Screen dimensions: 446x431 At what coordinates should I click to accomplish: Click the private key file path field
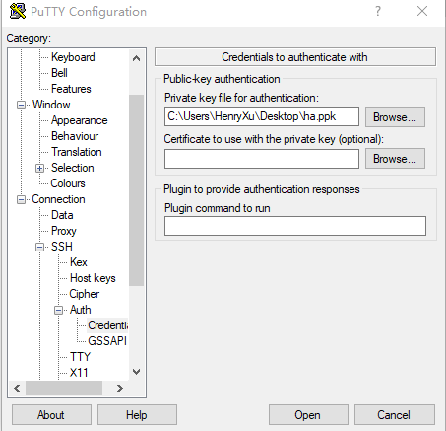tap(262, 116)
